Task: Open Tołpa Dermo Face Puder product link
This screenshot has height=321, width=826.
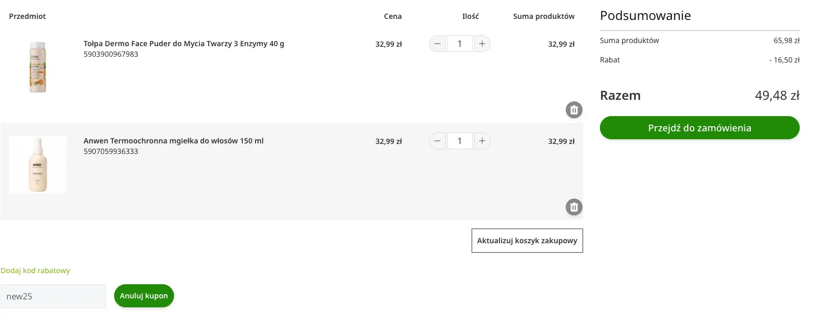Action: tap(183, 44)
